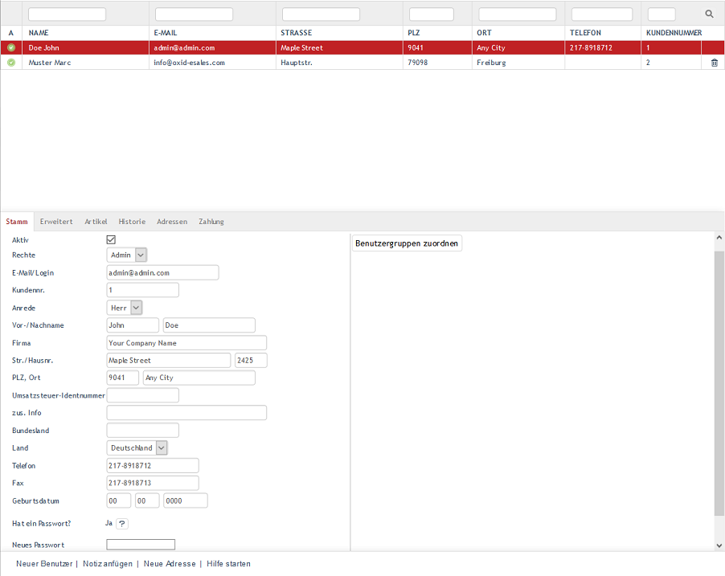Open the Historie tab
Screen dimensions: 725x576
click(x=132, y=222)
